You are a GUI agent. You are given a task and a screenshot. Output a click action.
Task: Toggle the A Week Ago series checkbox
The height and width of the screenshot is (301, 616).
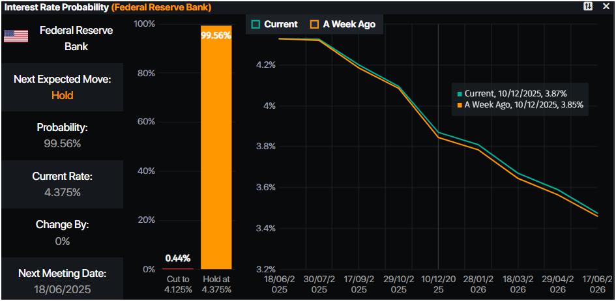point(314,24)
